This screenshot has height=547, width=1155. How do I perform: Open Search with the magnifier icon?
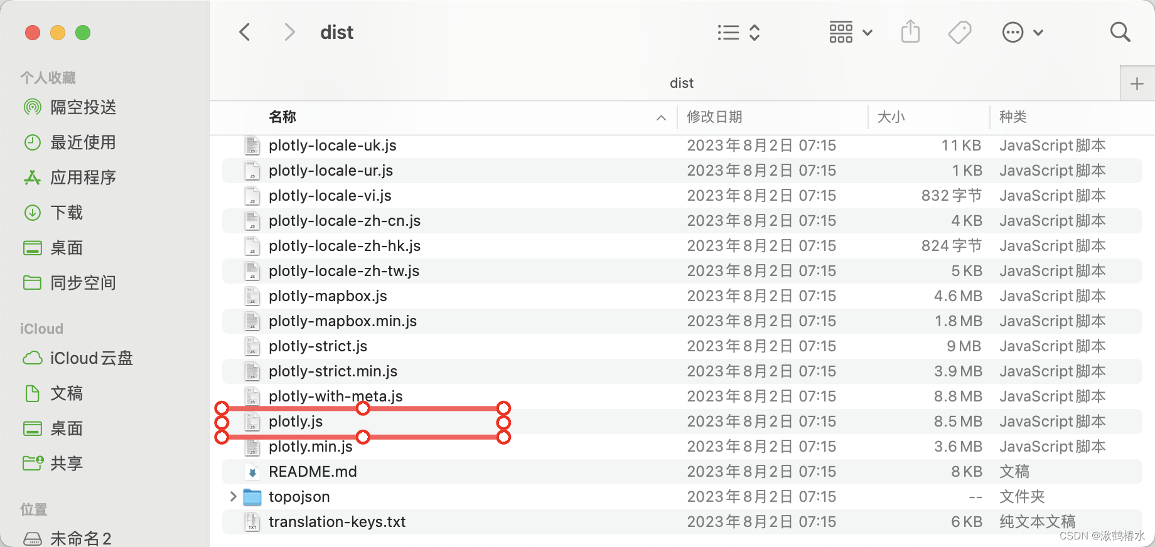pyautogui.click(x=1120, y=31)
